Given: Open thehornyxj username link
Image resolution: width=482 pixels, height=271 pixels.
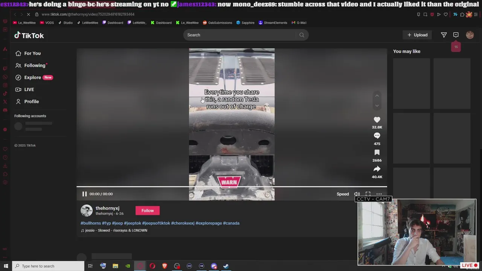Looking at the screenshot, I should click(x=107, y=208).
